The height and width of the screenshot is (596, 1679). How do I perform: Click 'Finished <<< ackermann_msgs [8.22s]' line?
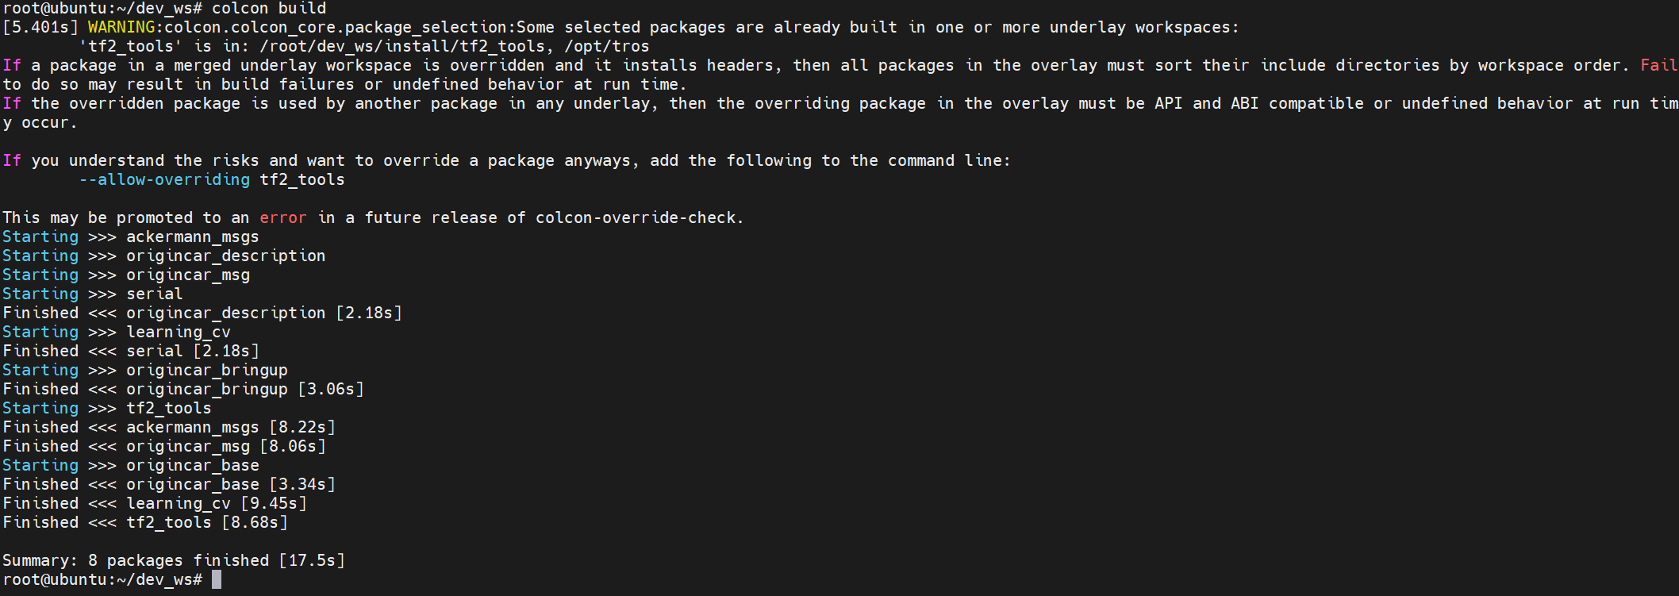169,428
